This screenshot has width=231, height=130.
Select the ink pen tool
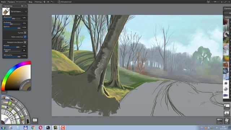(21, 115)
